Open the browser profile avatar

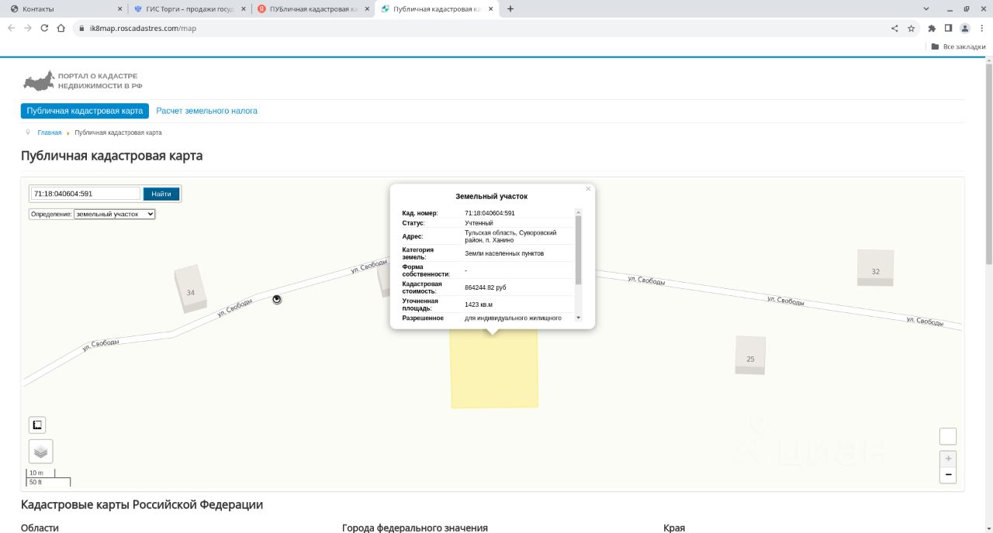pos(965,29)
